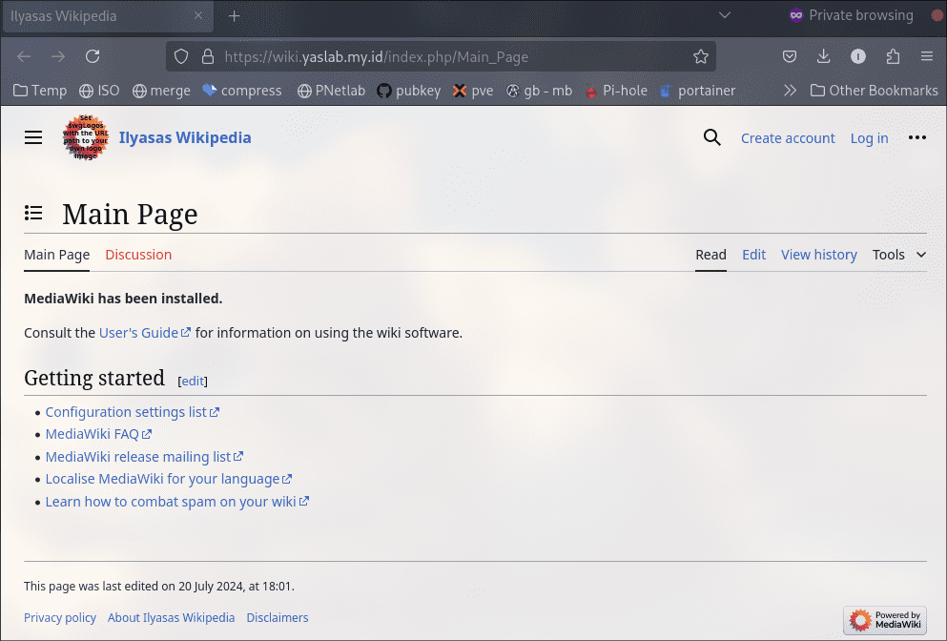This screenshot has width=947, height=641.
Task: Open the portainer bookmark
Action: coord(697,91)
